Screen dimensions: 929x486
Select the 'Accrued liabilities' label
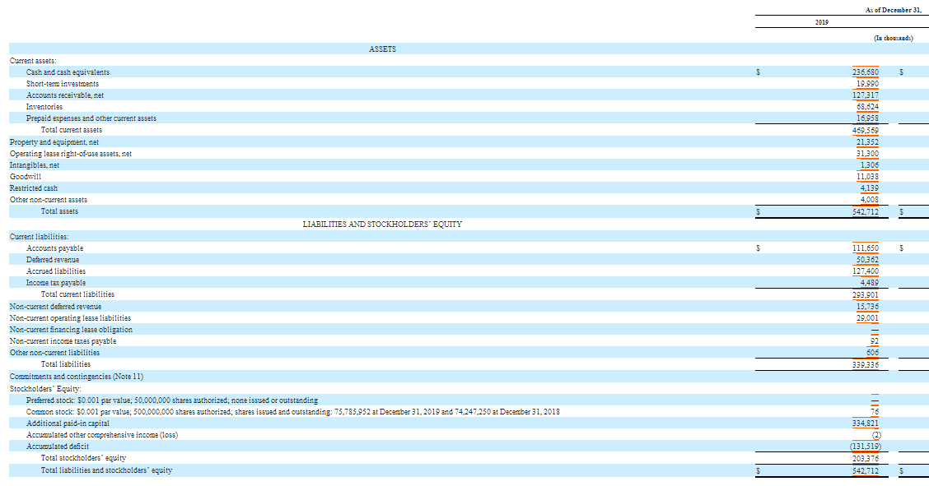point(56,271)
